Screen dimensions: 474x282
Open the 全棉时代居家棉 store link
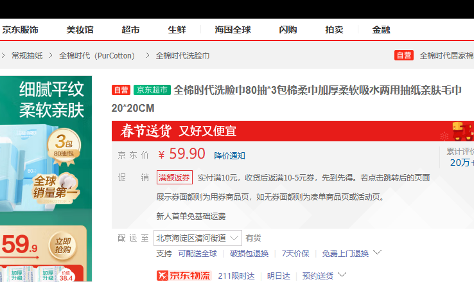point(446,56)
